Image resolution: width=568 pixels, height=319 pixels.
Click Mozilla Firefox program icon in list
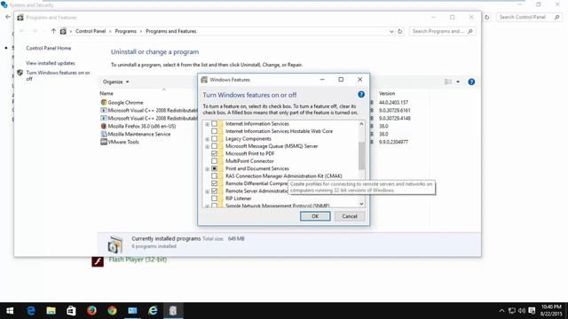point(104,126)
